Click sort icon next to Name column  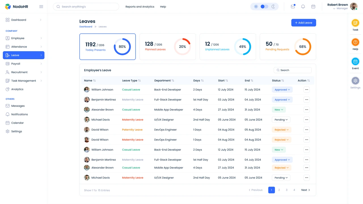[x=94, y=81]
